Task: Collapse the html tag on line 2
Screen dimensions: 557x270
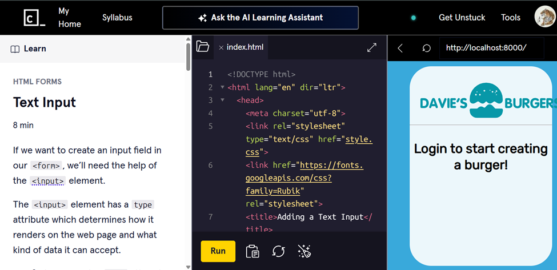Action: pyautogui.click(x=222, y=87)
